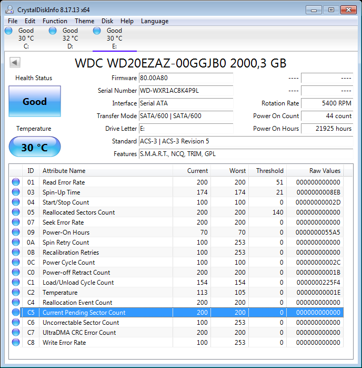This screenshot has width=362, height=368.
Task: Click the Current column header
Action: coord(192,171)
